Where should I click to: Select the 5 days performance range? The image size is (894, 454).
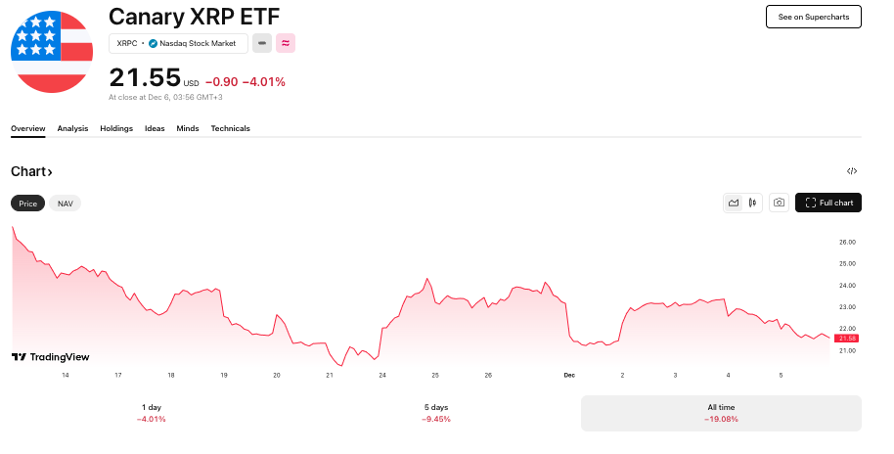click(436, 412)
